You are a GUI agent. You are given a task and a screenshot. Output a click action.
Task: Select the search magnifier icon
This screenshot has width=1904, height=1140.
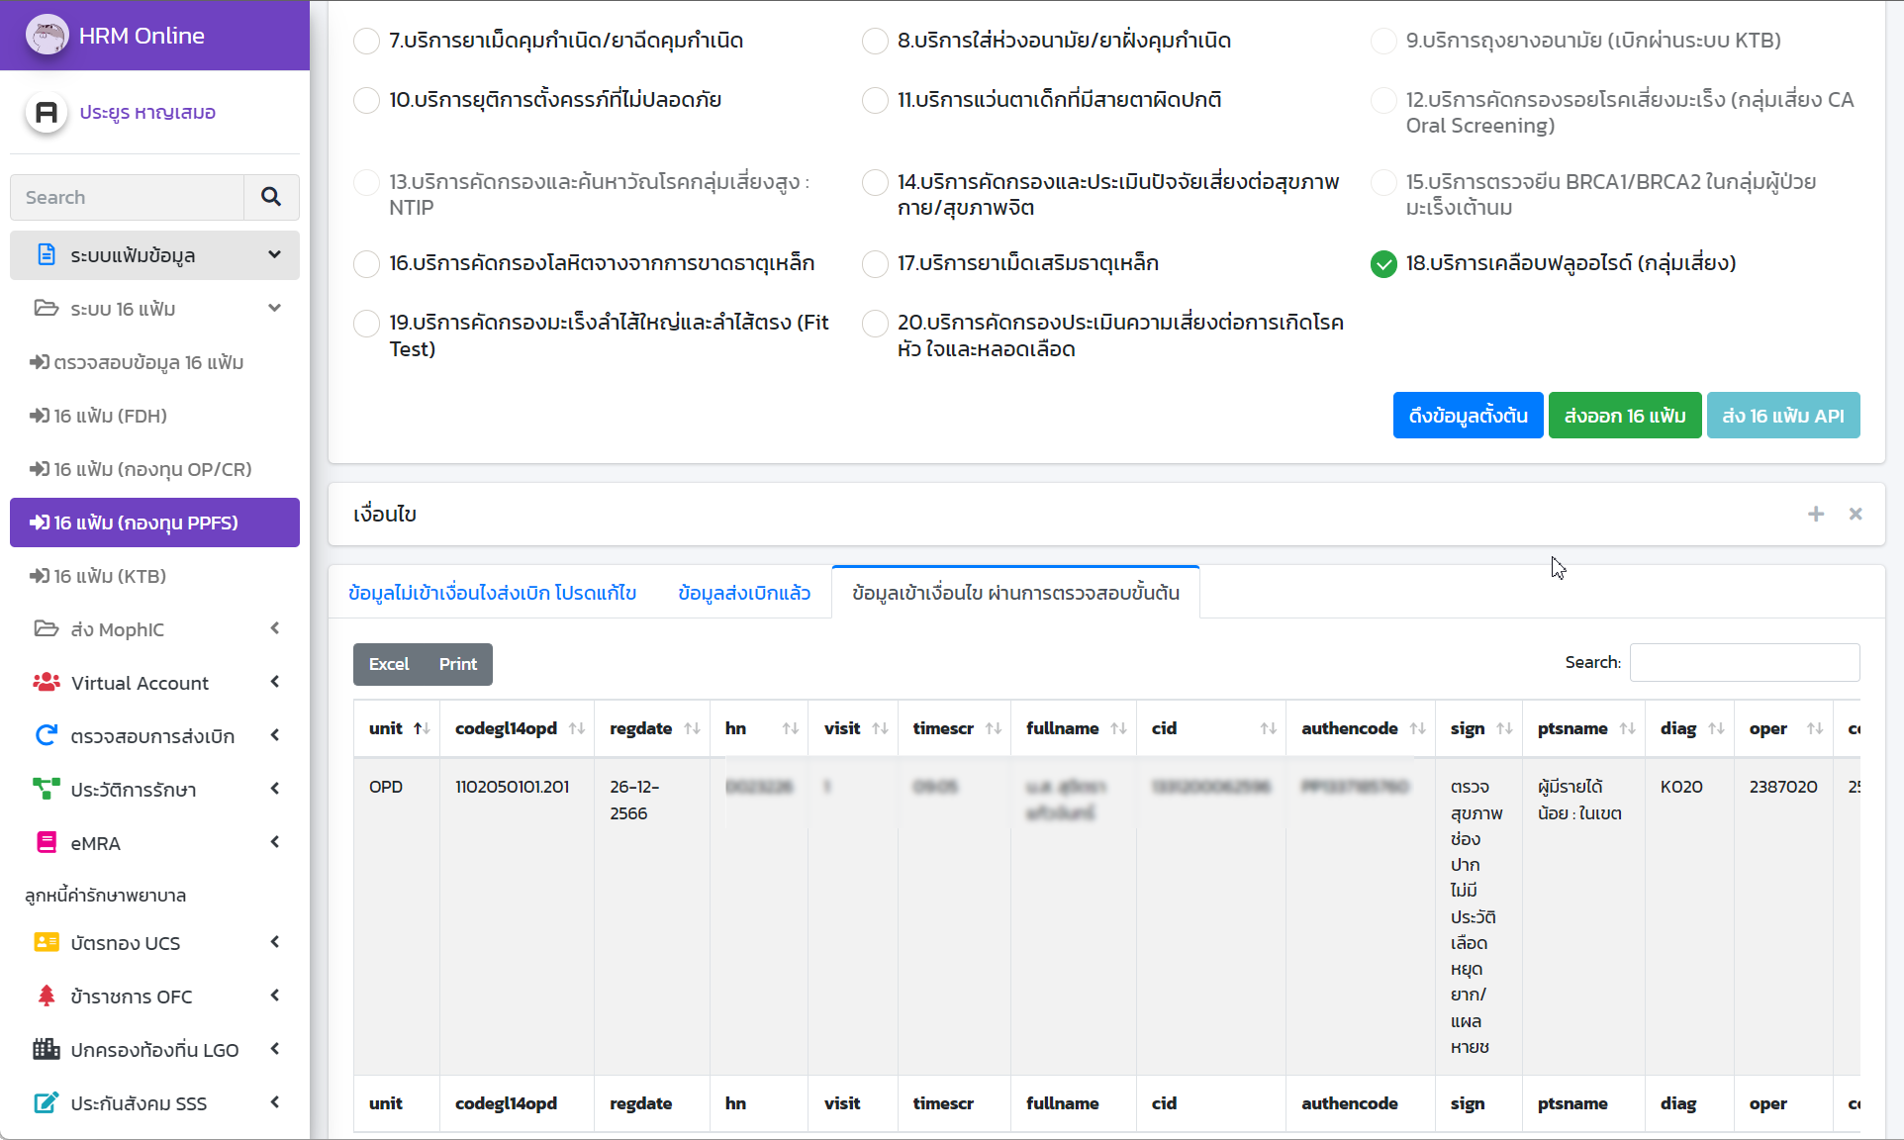pos(270,197)
